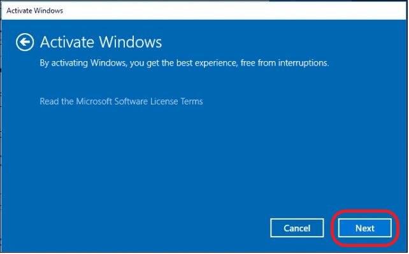Screen dimensions: 409x254
Task: Click the white border of the Cancel button
Action: (x=297, y=219)
